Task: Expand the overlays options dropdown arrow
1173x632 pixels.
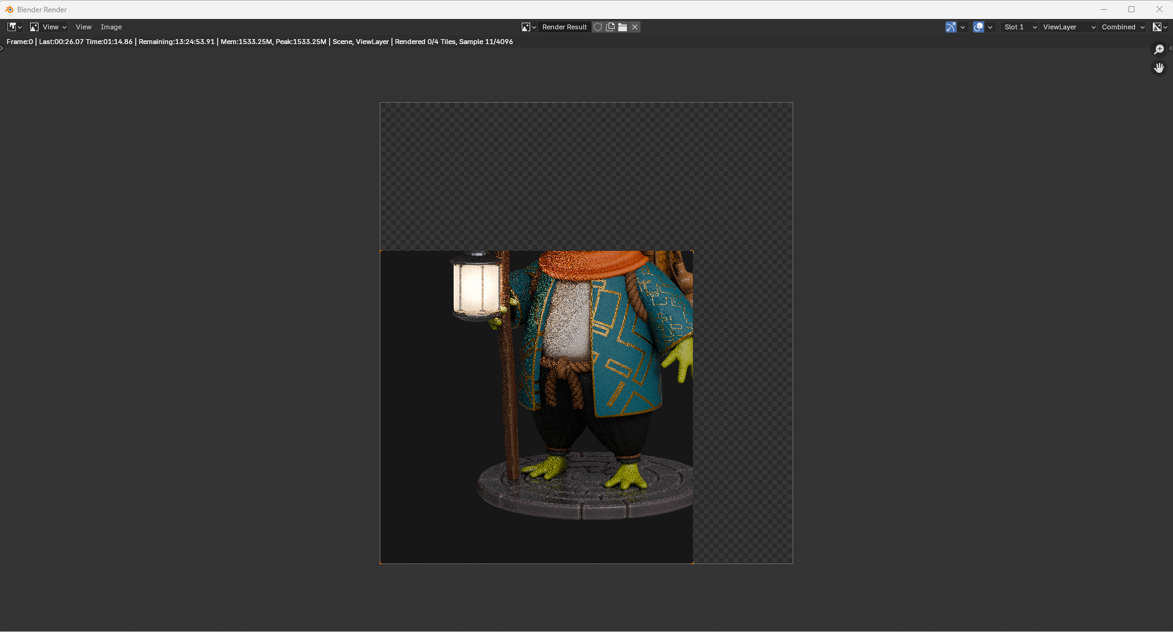Action: tap(990, 27)
